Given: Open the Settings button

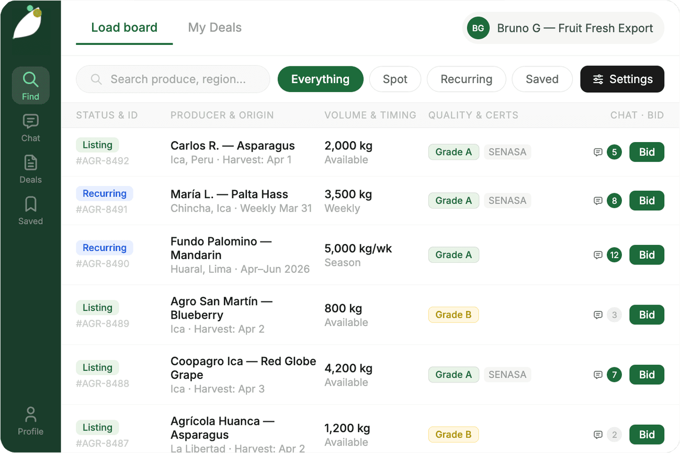Looking at the screenshot, I should coord(622,79).
